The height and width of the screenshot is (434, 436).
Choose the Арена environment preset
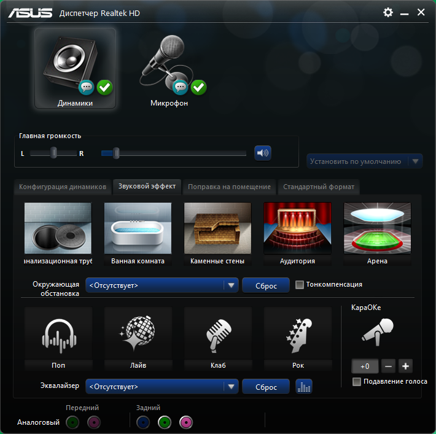coord(377,233)
